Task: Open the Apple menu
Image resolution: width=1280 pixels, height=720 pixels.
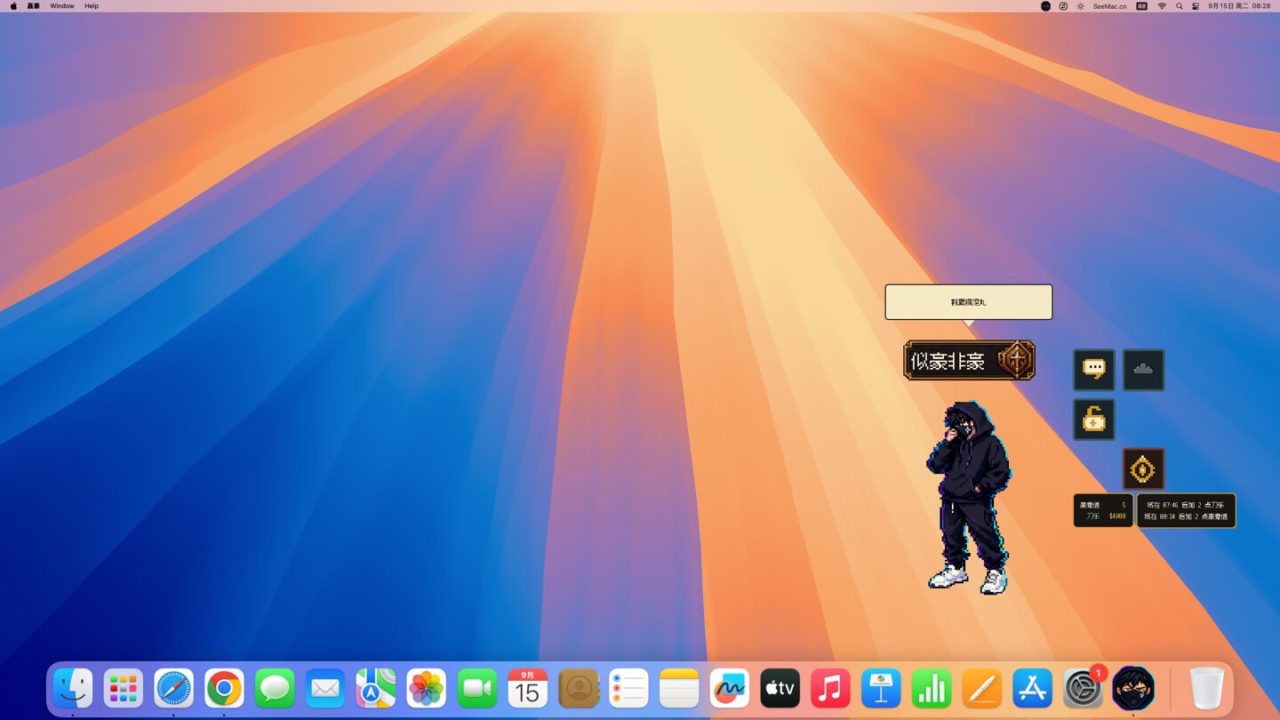Action: (13, 6)
